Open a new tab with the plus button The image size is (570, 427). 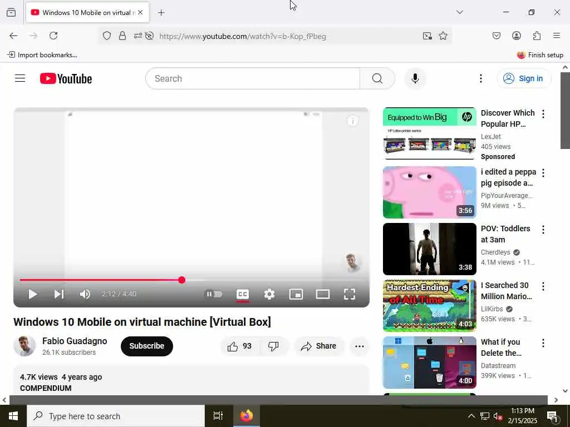[x=161, y=13]
